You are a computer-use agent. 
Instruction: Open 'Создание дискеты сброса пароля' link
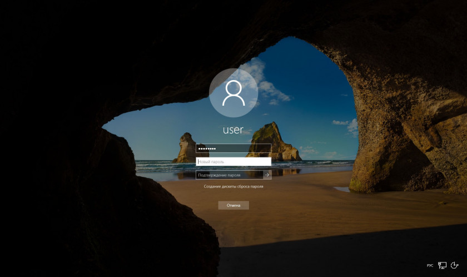pos(233,187)
